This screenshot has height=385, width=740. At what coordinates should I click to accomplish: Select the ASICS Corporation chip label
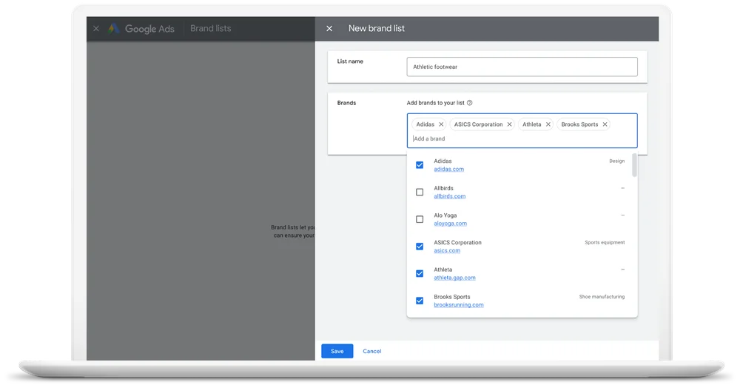coord(478,124)
